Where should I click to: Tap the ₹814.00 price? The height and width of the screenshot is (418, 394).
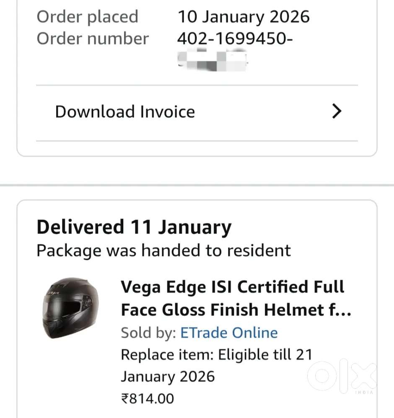coord(147,398)
